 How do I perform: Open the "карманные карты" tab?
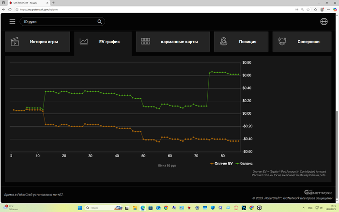[x=173, y=42]
